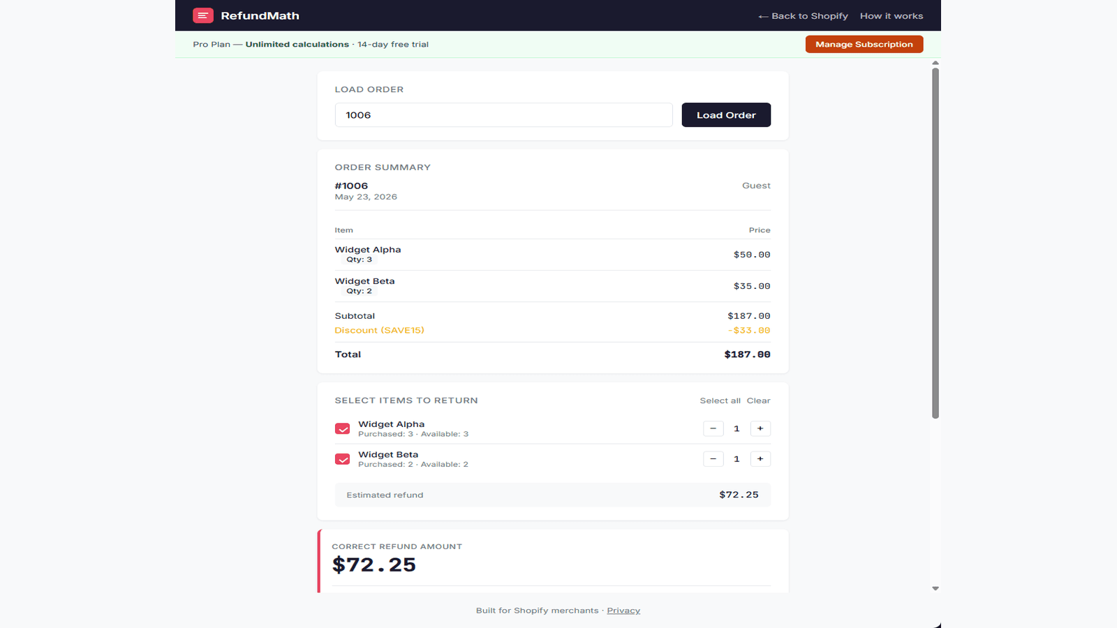
Task: Click the Widget Beta $35.00 price
Action: point(752,286)
